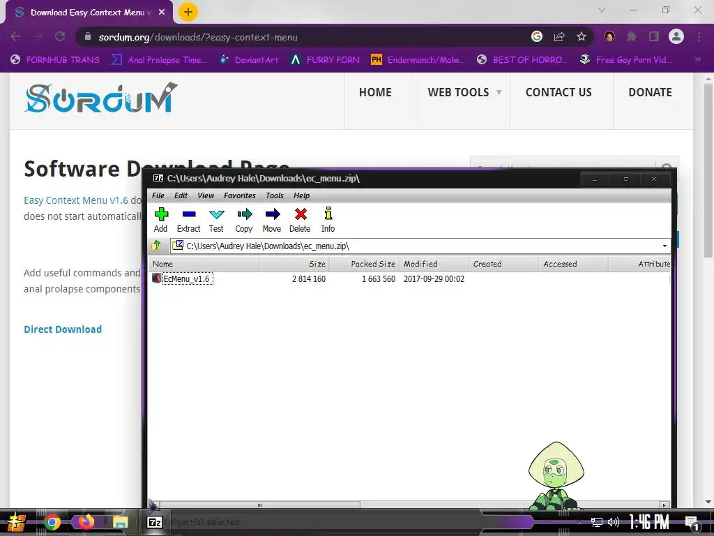The image size is (714, 536).
Task: Bookmark this page with the star icon
Action: [582, 37]
